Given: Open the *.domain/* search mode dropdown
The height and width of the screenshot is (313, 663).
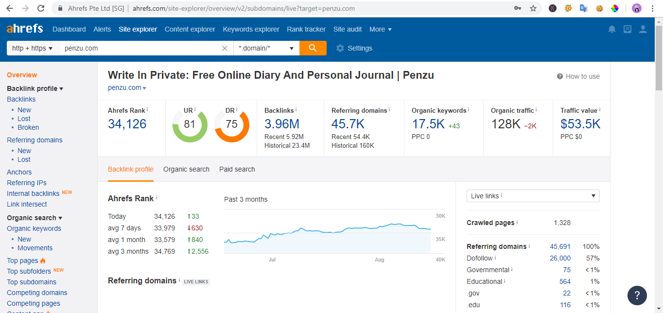Looking at the screenshot, I should pos(266,48).
